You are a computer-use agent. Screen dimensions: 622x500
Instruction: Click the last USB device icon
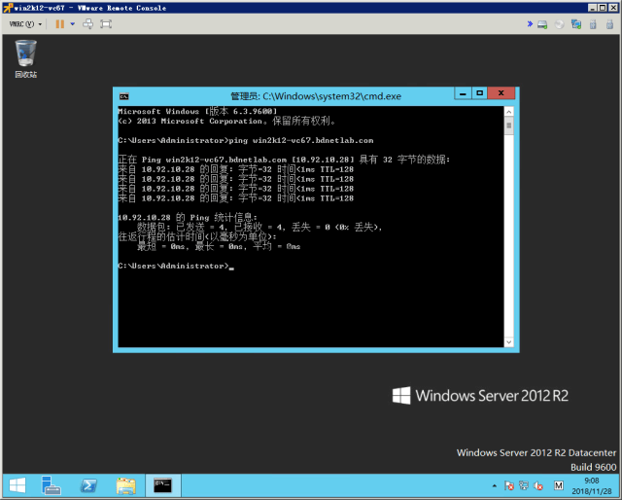coord(609,24)
